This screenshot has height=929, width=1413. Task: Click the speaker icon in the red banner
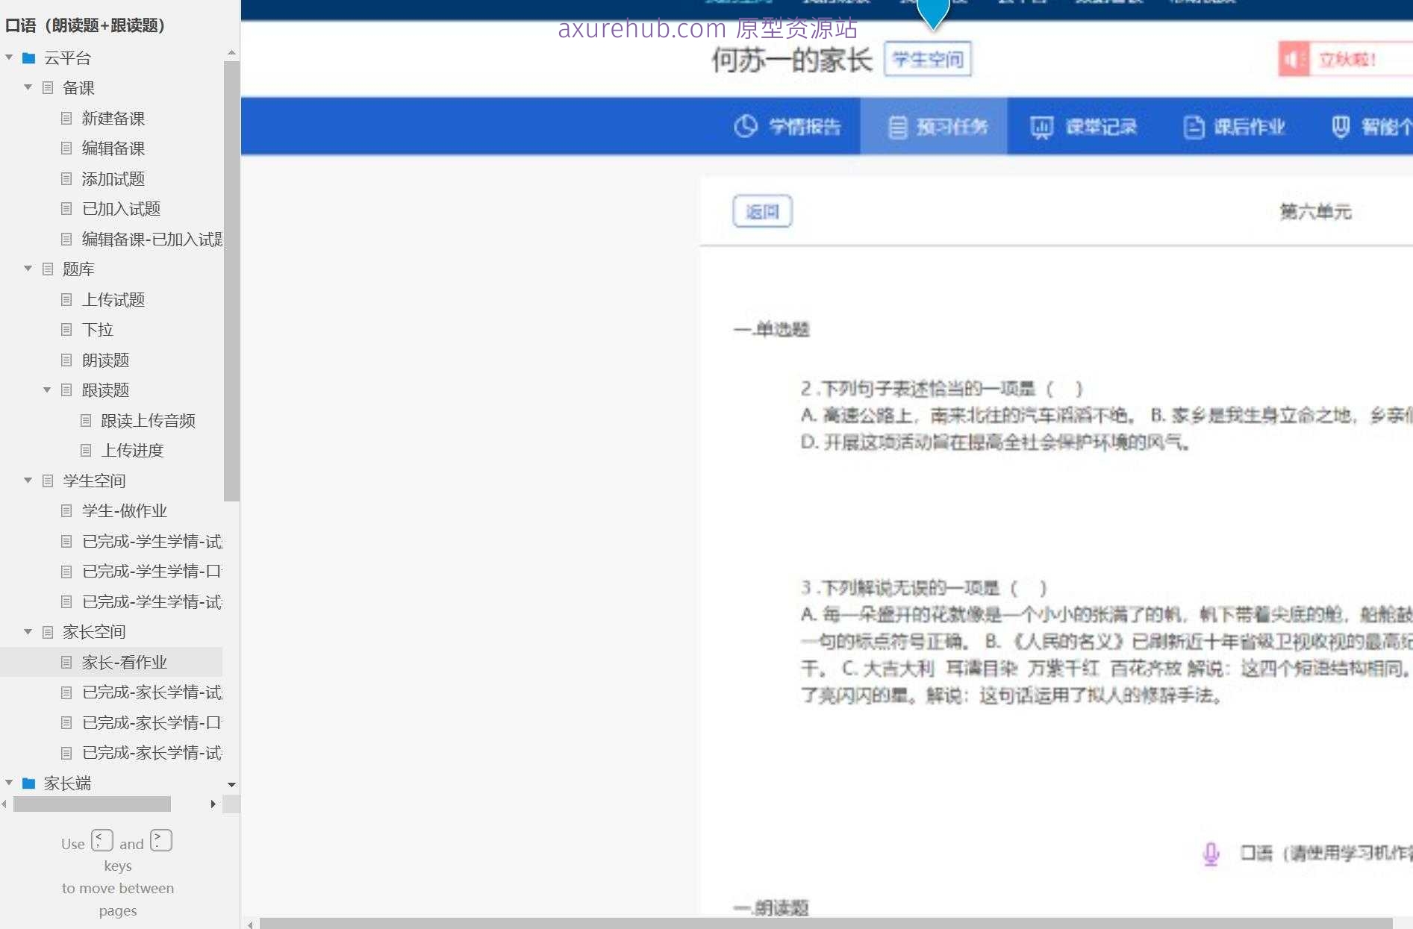coord(1293,59)
